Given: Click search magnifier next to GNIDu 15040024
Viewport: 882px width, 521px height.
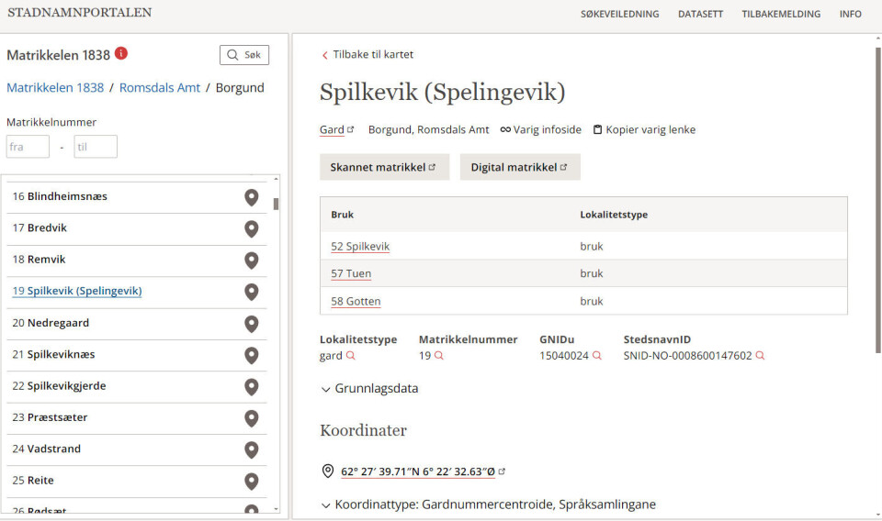Looking at the screenshot, I should [597, 356].
